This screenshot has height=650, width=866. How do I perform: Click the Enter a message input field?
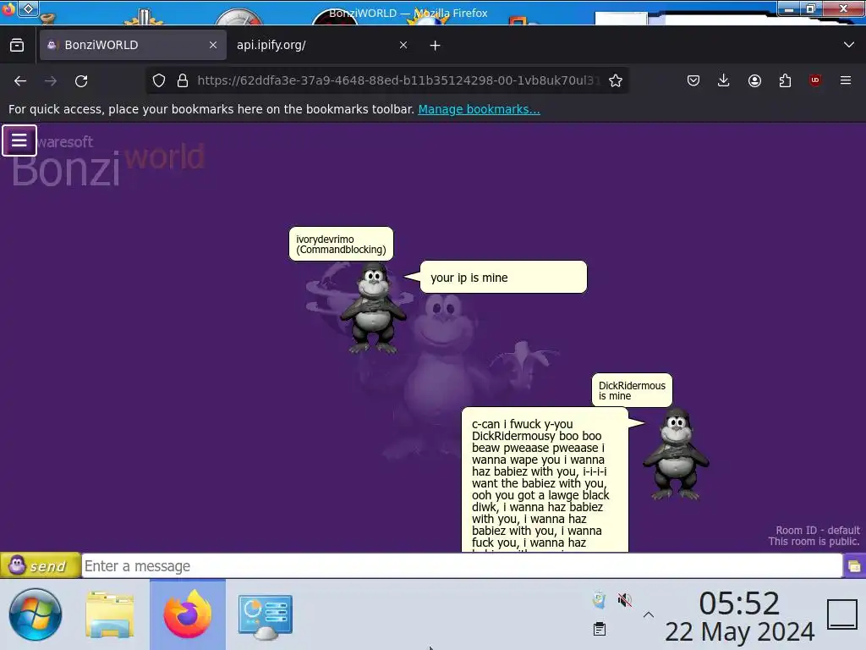tap(462, 566)
